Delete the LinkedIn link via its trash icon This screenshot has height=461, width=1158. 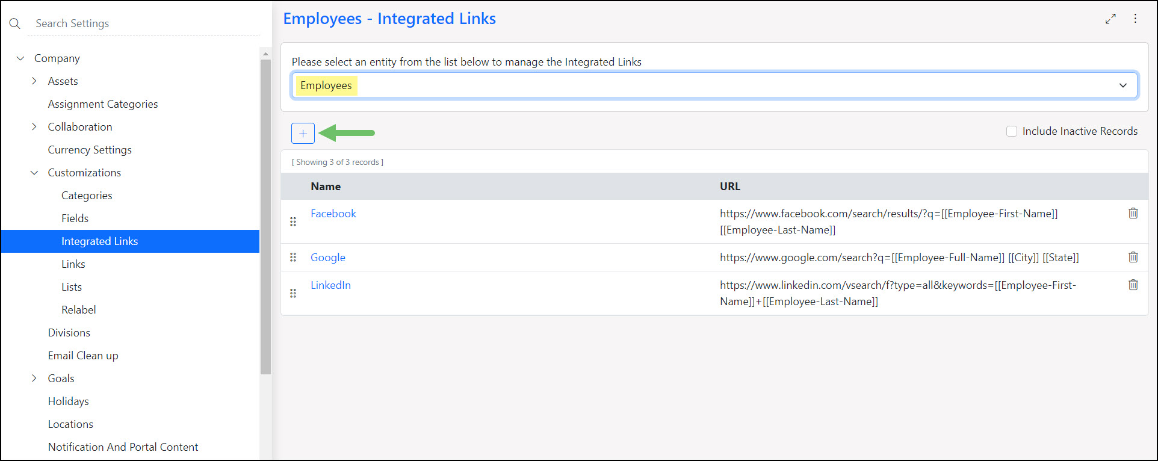[x=1133, y=285]
